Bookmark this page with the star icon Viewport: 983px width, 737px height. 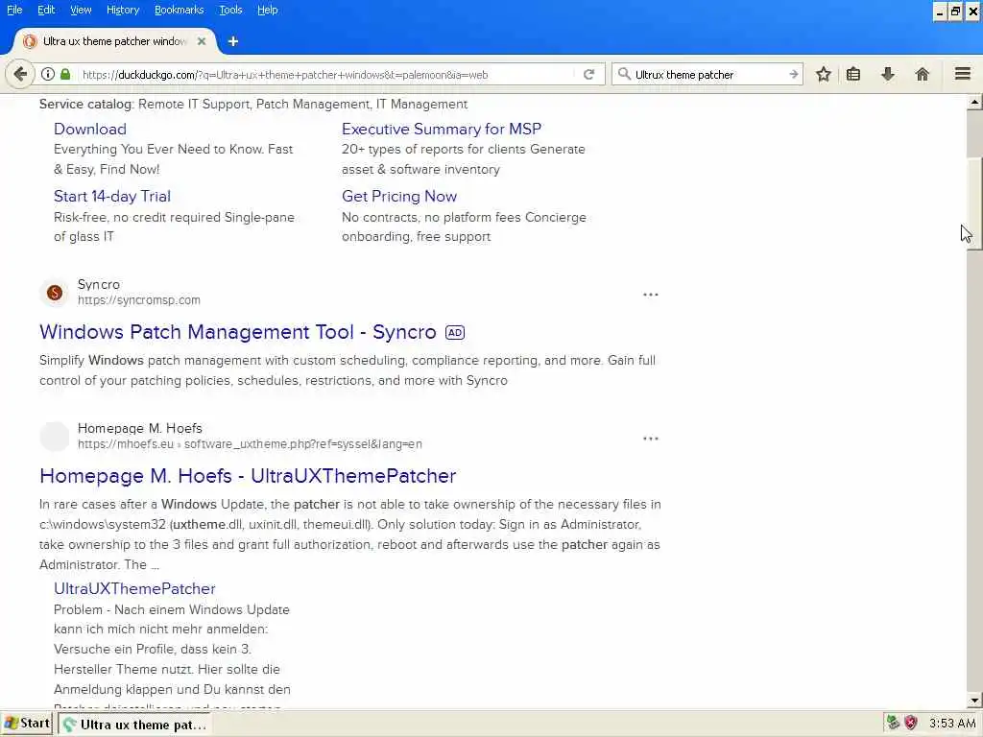[x=823, y=74]
